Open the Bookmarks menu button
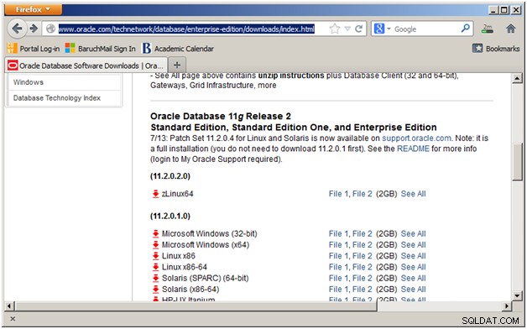The height and width of the screenshot is (329, 527). tap(496, 49)
